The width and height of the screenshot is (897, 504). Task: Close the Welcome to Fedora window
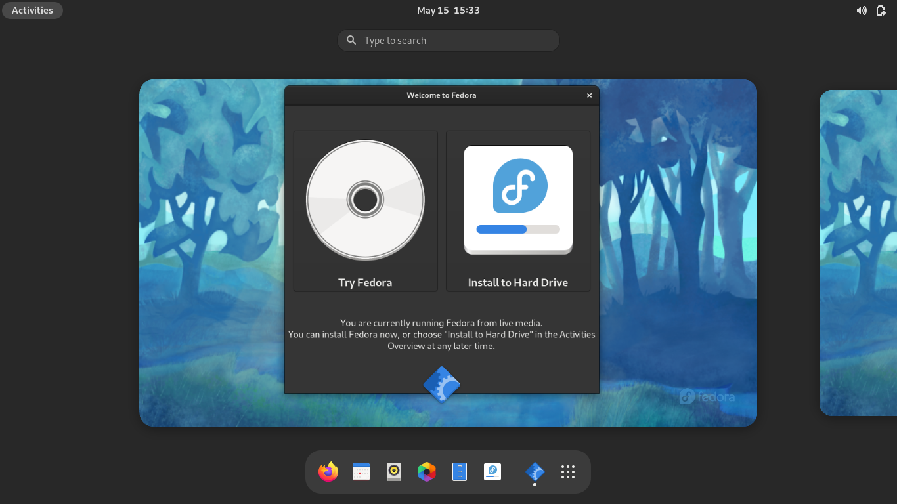(589, 96)
